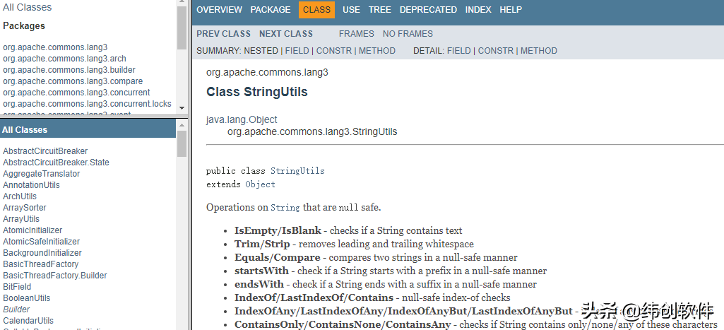Viewport: 724px width, 330px height.
Task: Go to PREV CLASS
Action: click(223, 34)
